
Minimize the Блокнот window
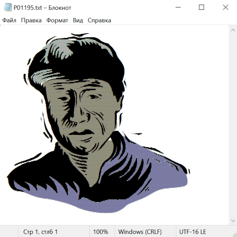[x=177, y=8]
